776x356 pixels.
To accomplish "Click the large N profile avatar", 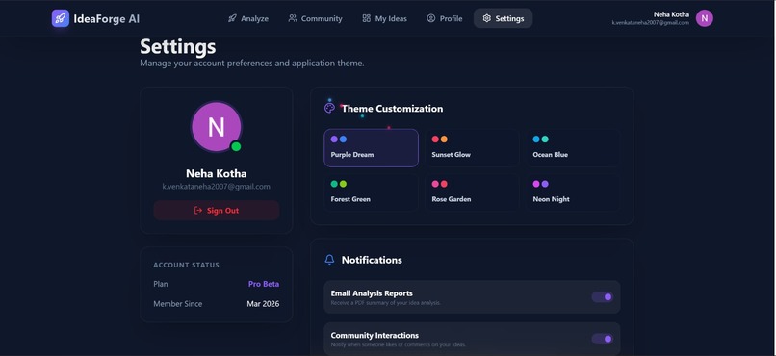I will tap(217, 127).
